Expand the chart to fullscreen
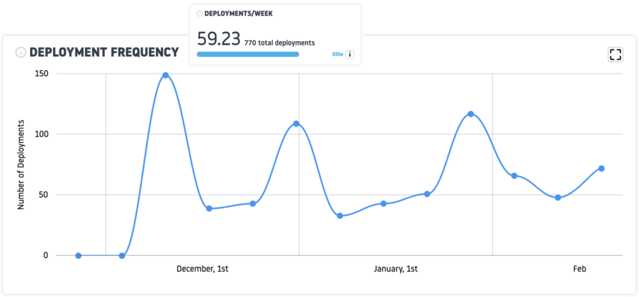The image size is (639, 297). pyautogui.click(x=615, y=54)
